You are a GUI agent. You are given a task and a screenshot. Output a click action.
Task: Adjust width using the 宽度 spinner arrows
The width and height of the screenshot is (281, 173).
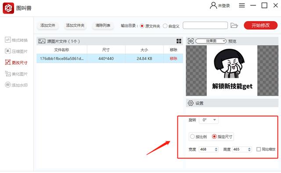pos(216,149)
